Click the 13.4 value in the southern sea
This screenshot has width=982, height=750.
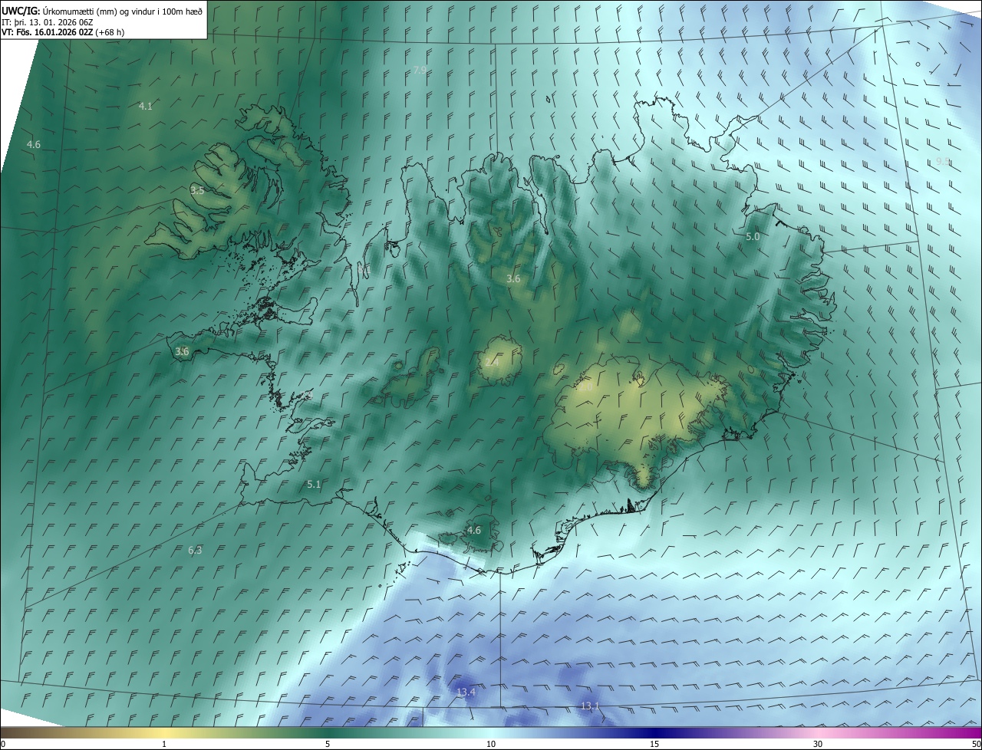[x=466, y=692]
